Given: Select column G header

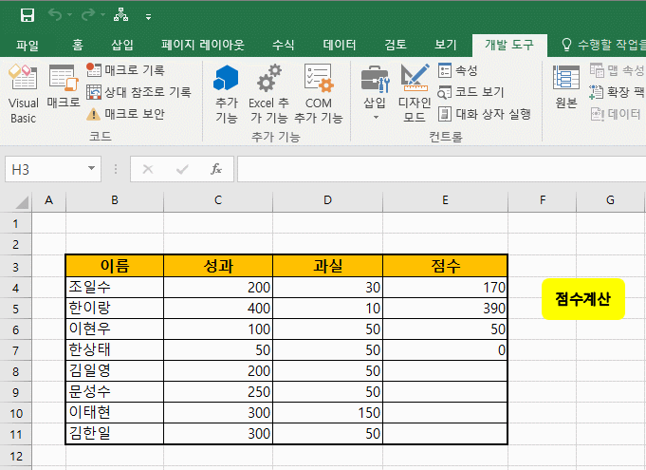Looking at the screenshot, I should (610, 200).
